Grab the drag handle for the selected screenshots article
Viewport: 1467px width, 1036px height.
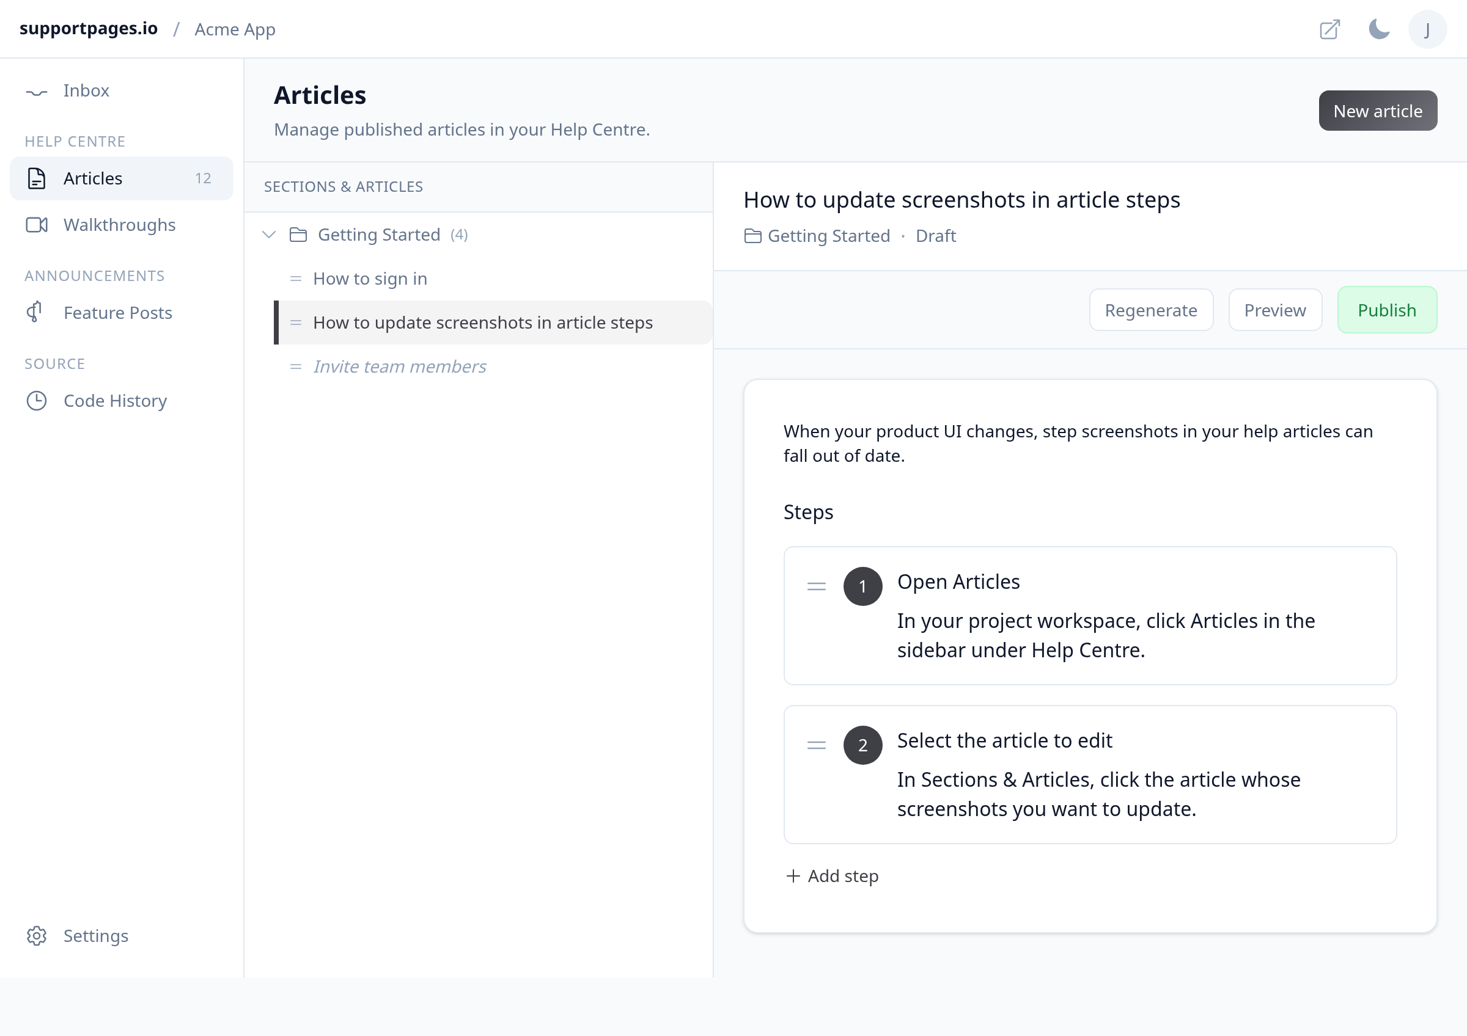point(296,323)
